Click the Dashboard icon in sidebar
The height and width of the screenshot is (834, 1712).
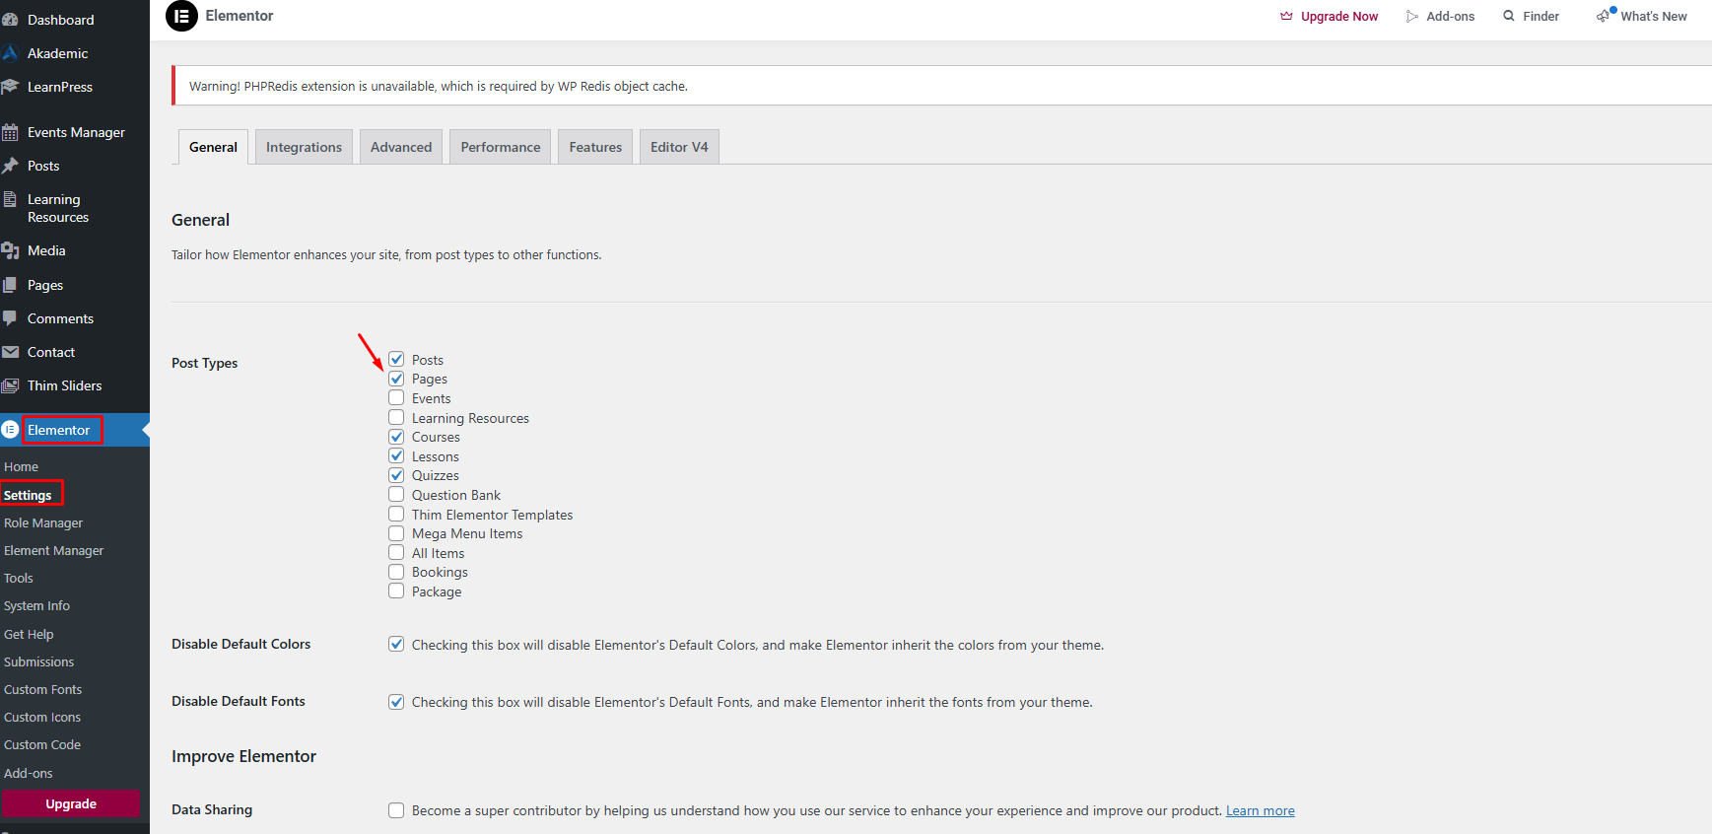click(10, 20)
